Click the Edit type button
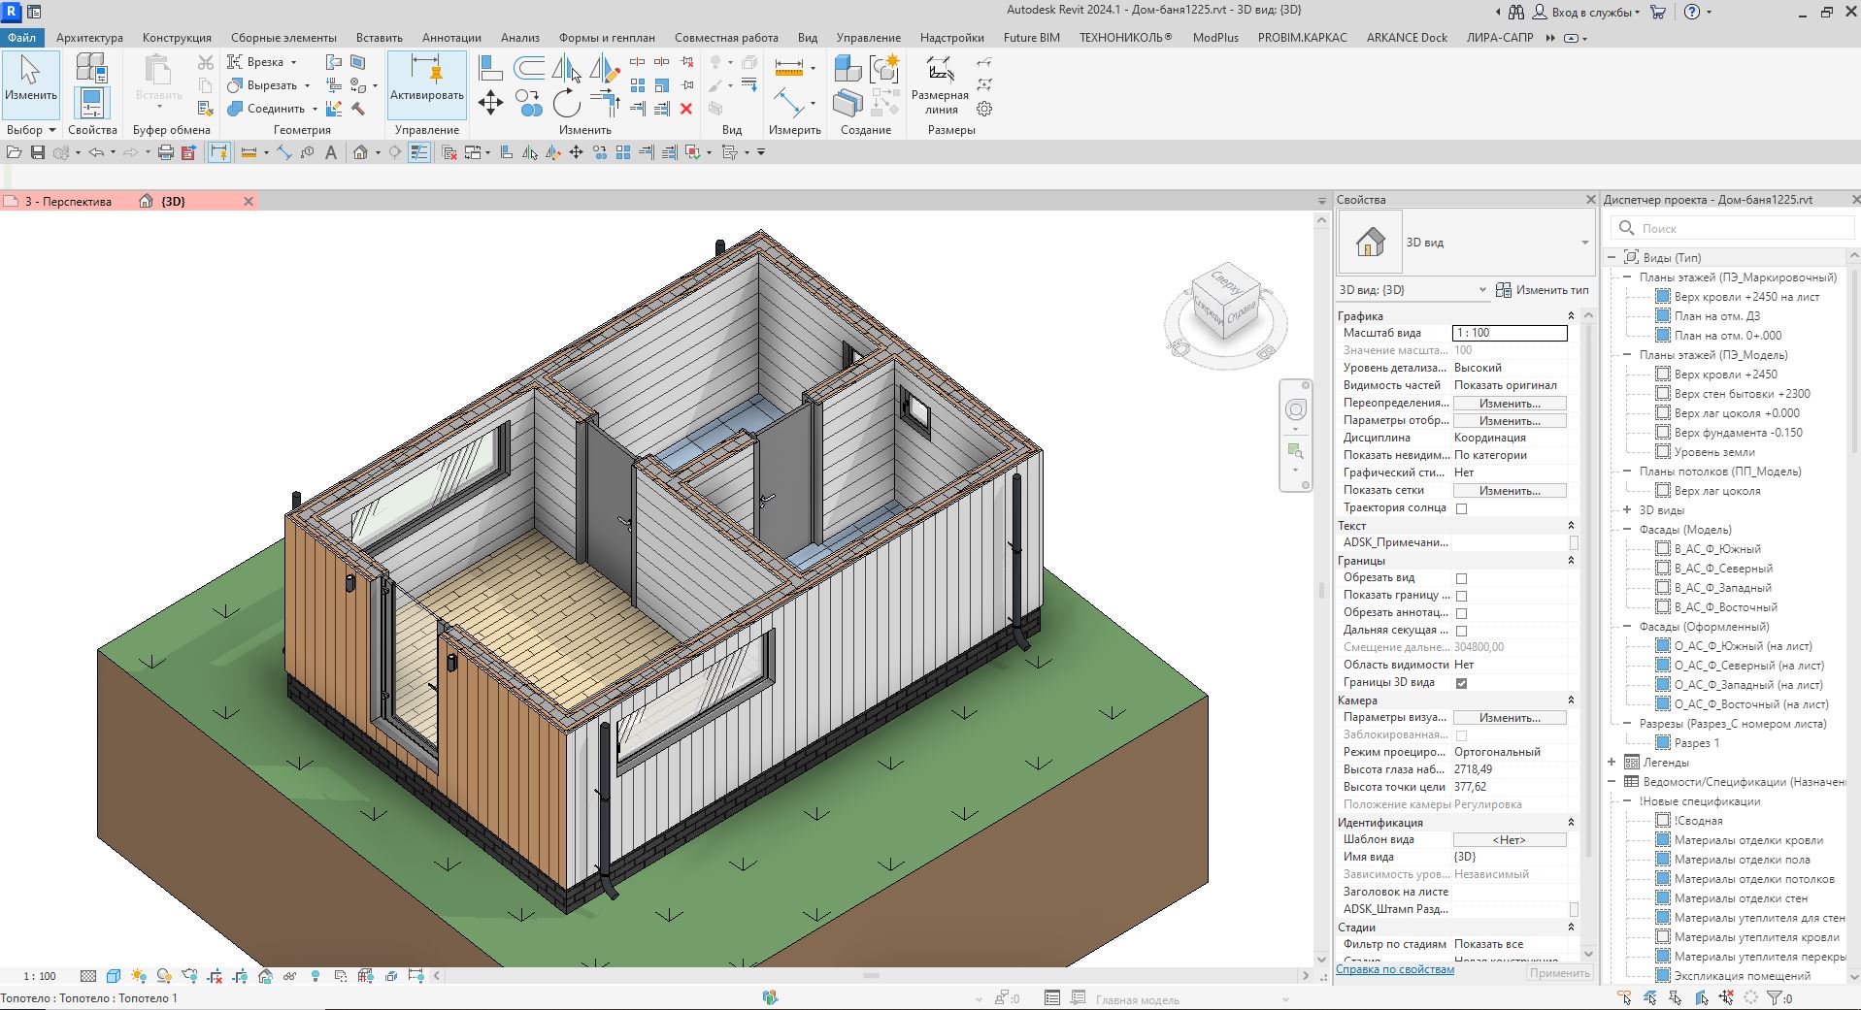This screenshot has width=1861, height=1010. pos(1542,290)
